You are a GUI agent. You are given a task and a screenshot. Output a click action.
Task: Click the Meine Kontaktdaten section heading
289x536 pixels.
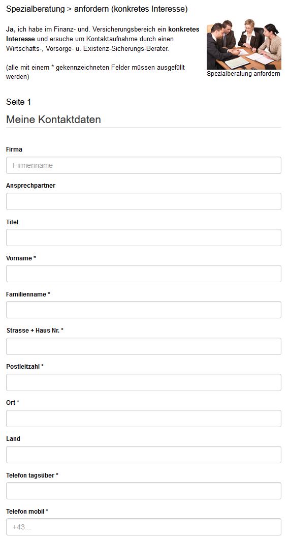tap(54, 120)
